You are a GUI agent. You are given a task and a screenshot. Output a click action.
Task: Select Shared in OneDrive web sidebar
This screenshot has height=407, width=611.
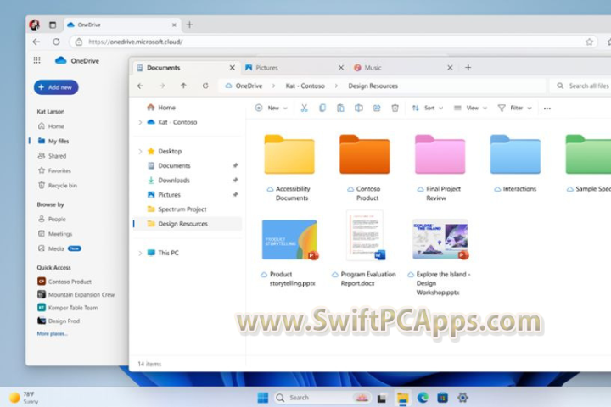(58, 156)
